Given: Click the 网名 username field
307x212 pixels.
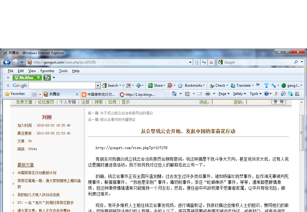Looking at the screenshot, I should (222, 102).
